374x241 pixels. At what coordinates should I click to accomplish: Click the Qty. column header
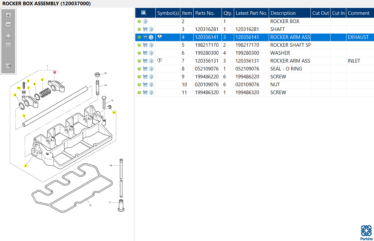(x=227, y=13)
